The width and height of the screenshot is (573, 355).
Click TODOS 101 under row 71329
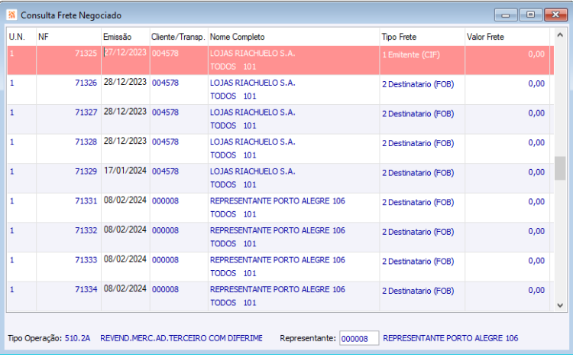coord(233,185)
